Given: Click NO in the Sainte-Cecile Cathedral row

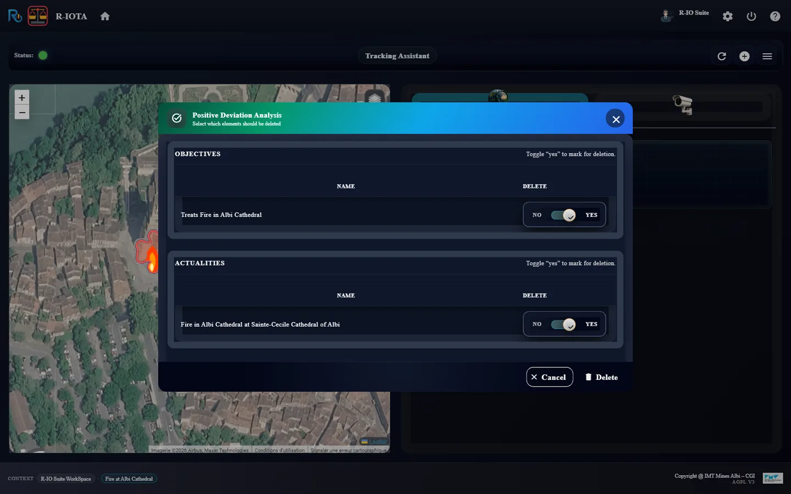Looking at the screenshot, I should point(537,324).
